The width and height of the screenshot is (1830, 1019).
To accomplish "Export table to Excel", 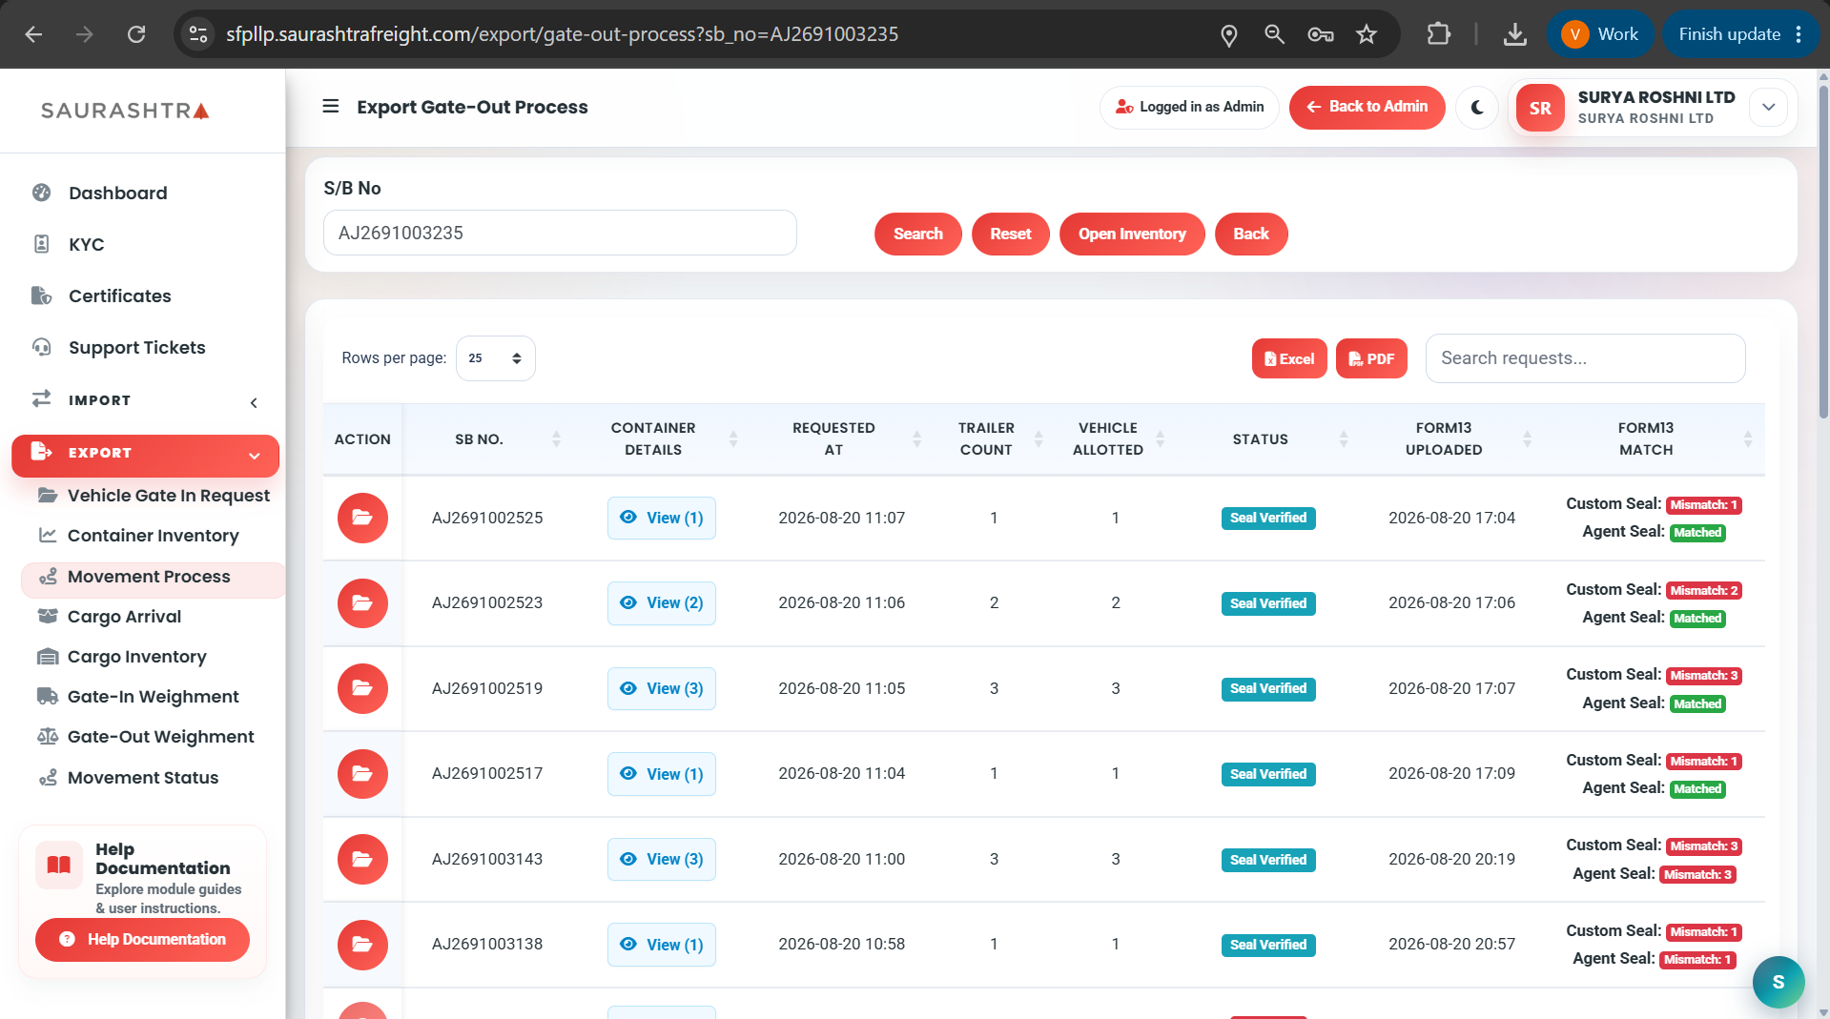I will [x=1289, y=358].
